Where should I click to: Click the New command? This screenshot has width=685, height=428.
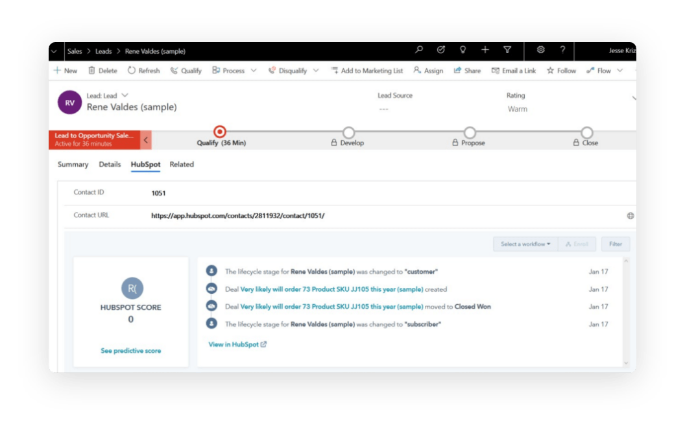pos(66,71)
